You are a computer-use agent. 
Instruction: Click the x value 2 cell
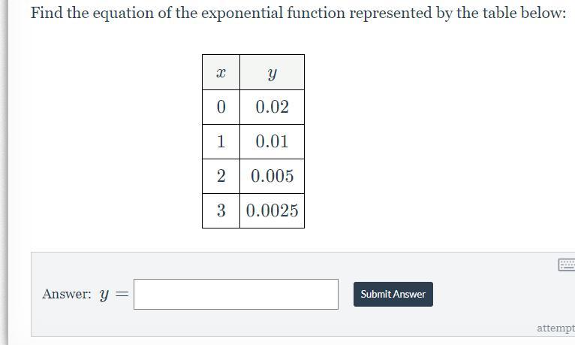point(221,176)
